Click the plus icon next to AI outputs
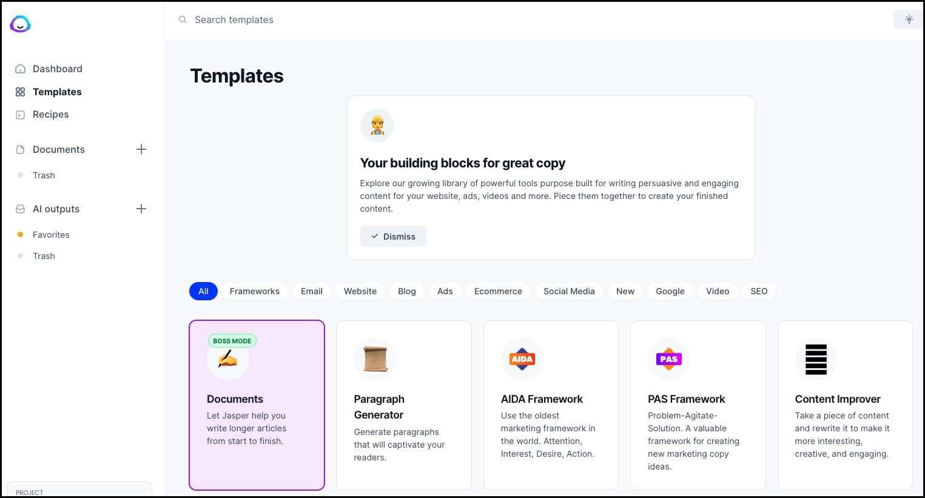Screen dimensions: 925x498 [141, 209]
